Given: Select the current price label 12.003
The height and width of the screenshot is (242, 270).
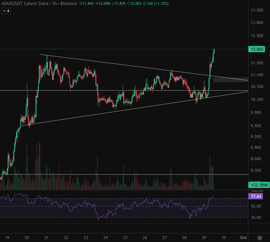Looking at the screenshot, I should tap(256, 49).
